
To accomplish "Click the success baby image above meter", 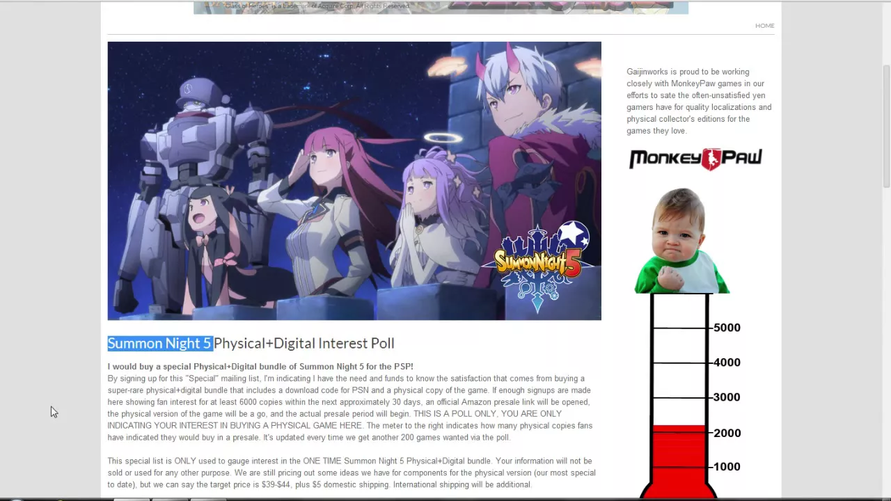I will click(681, 241).
